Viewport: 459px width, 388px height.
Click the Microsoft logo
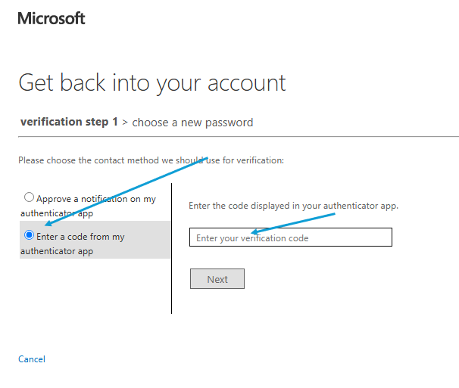52,18
